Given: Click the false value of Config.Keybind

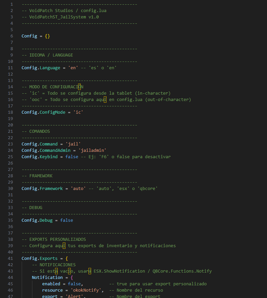Looking at the screenshot, I should (72, 157).
